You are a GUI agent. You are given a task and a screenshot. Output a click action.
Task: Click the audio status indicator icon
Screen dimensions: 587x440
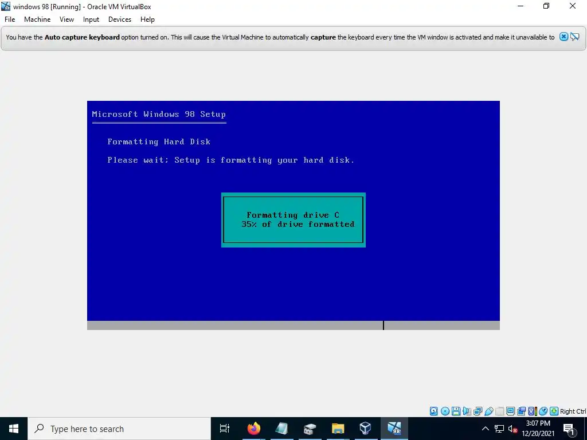[467, 411]
